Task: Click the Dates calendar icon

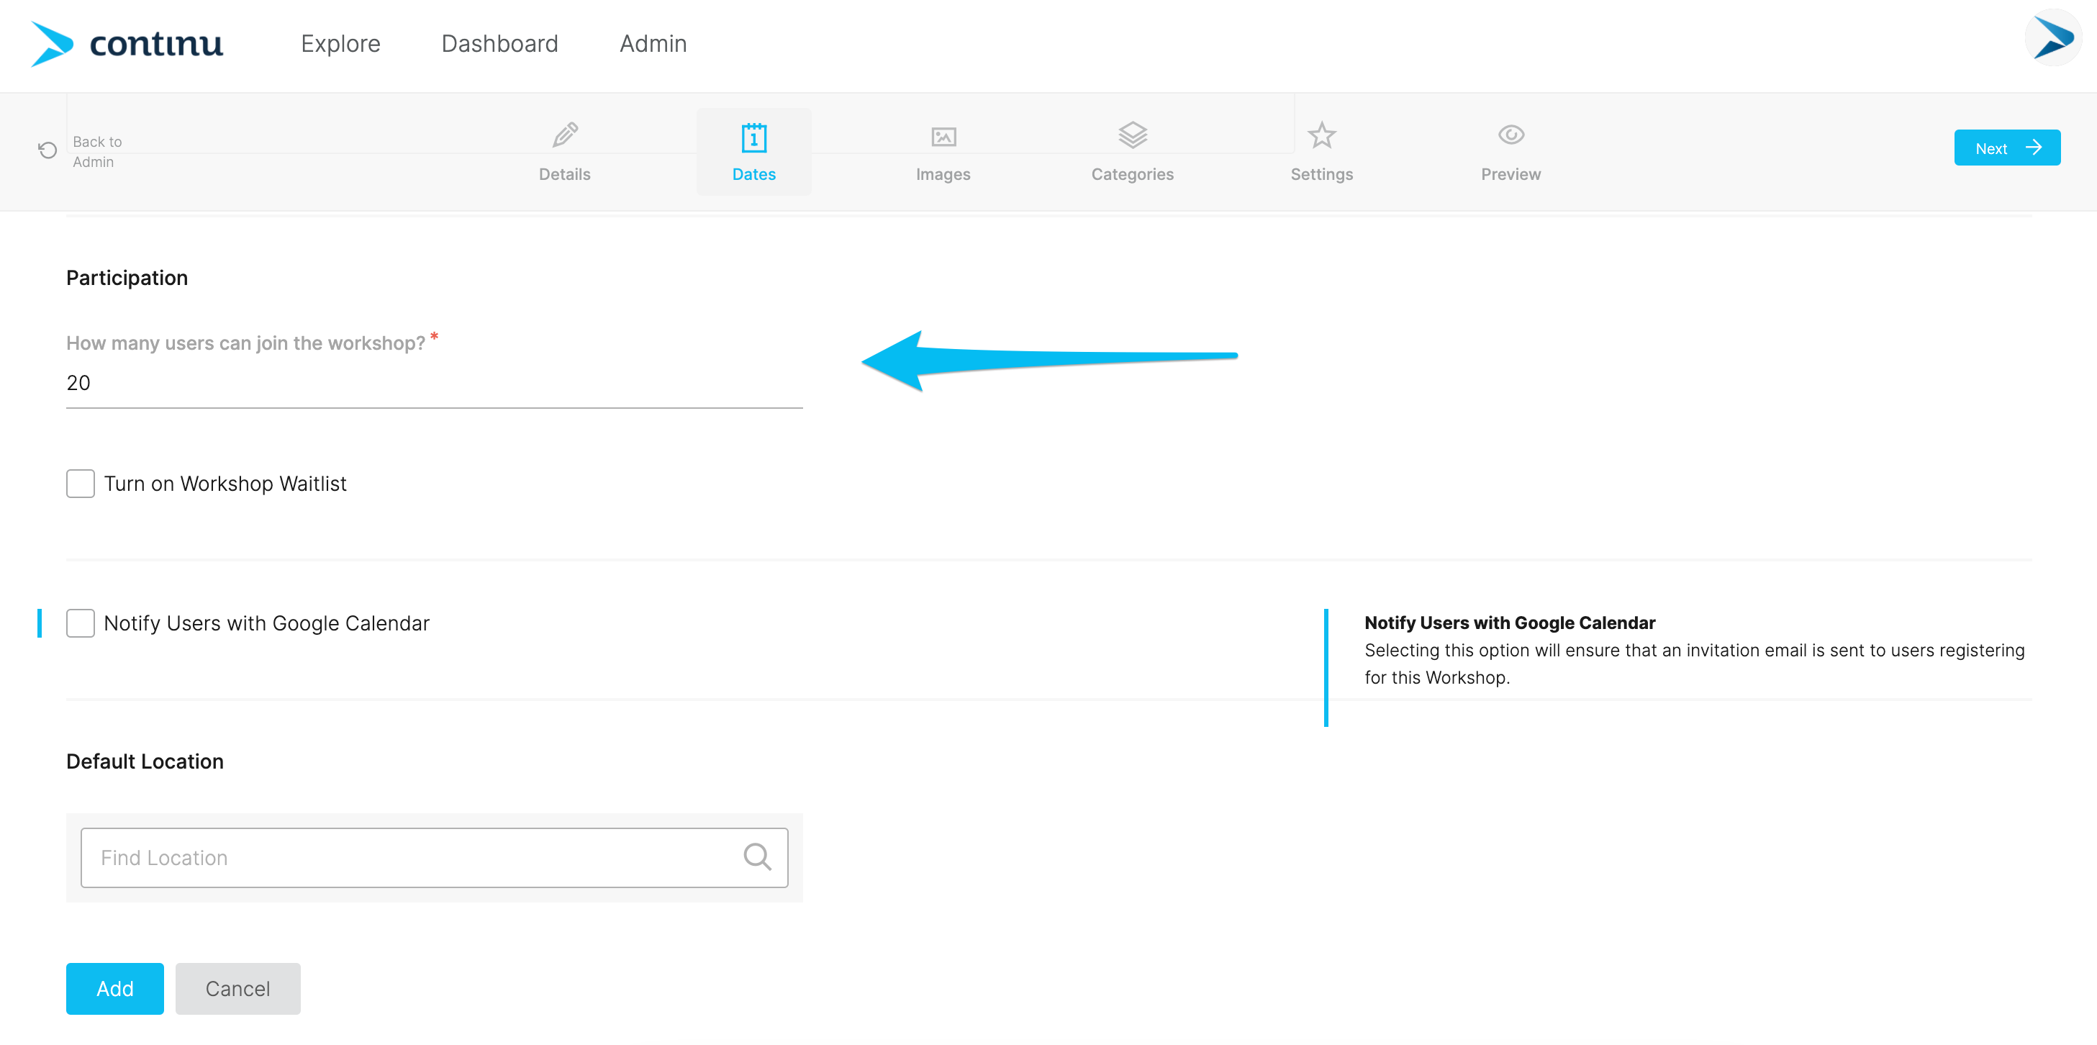Action: pos(754,137)
